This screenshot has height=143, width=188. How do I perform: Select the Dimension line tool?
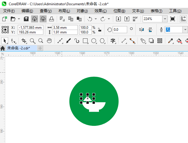tap(124, 41)
